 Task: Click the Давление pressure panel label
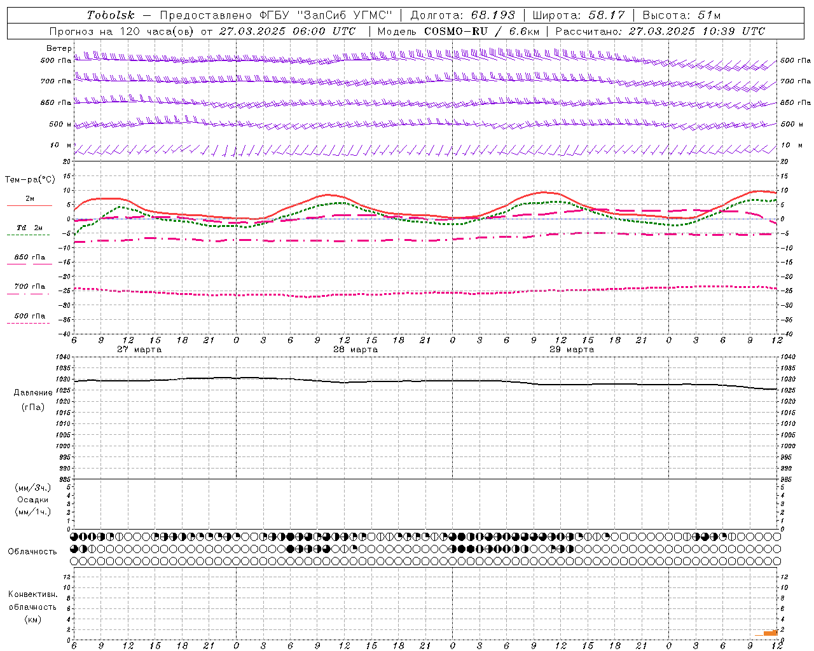(x=33, y=392)
